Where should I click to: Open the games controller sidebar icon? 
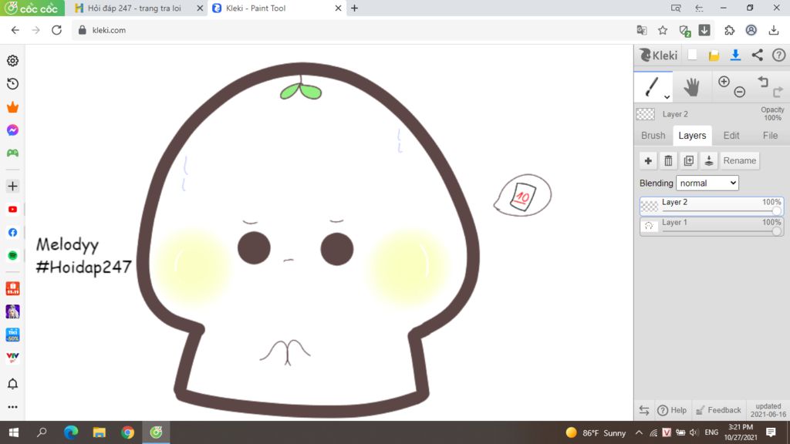[x=12, y=153]
